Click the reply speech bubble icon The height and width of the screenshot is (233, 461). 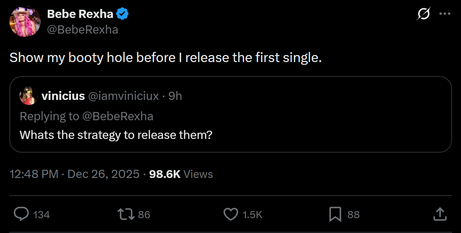21,214
